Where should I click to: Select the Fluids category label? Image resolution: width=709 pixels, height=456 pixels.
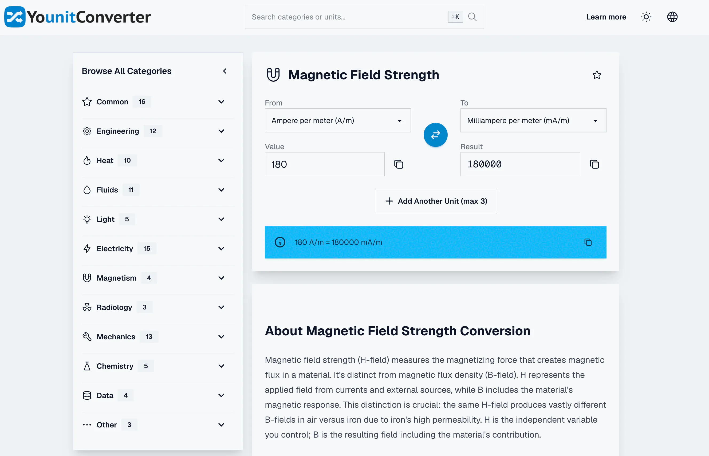coord(107,190)
